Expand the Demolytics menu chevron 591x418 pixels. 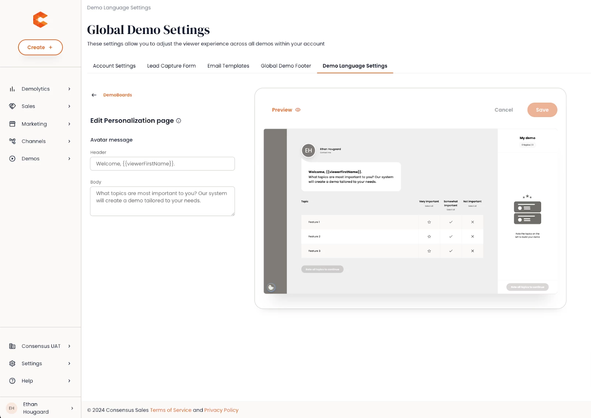pyautogui.click(x=69, y=89)
